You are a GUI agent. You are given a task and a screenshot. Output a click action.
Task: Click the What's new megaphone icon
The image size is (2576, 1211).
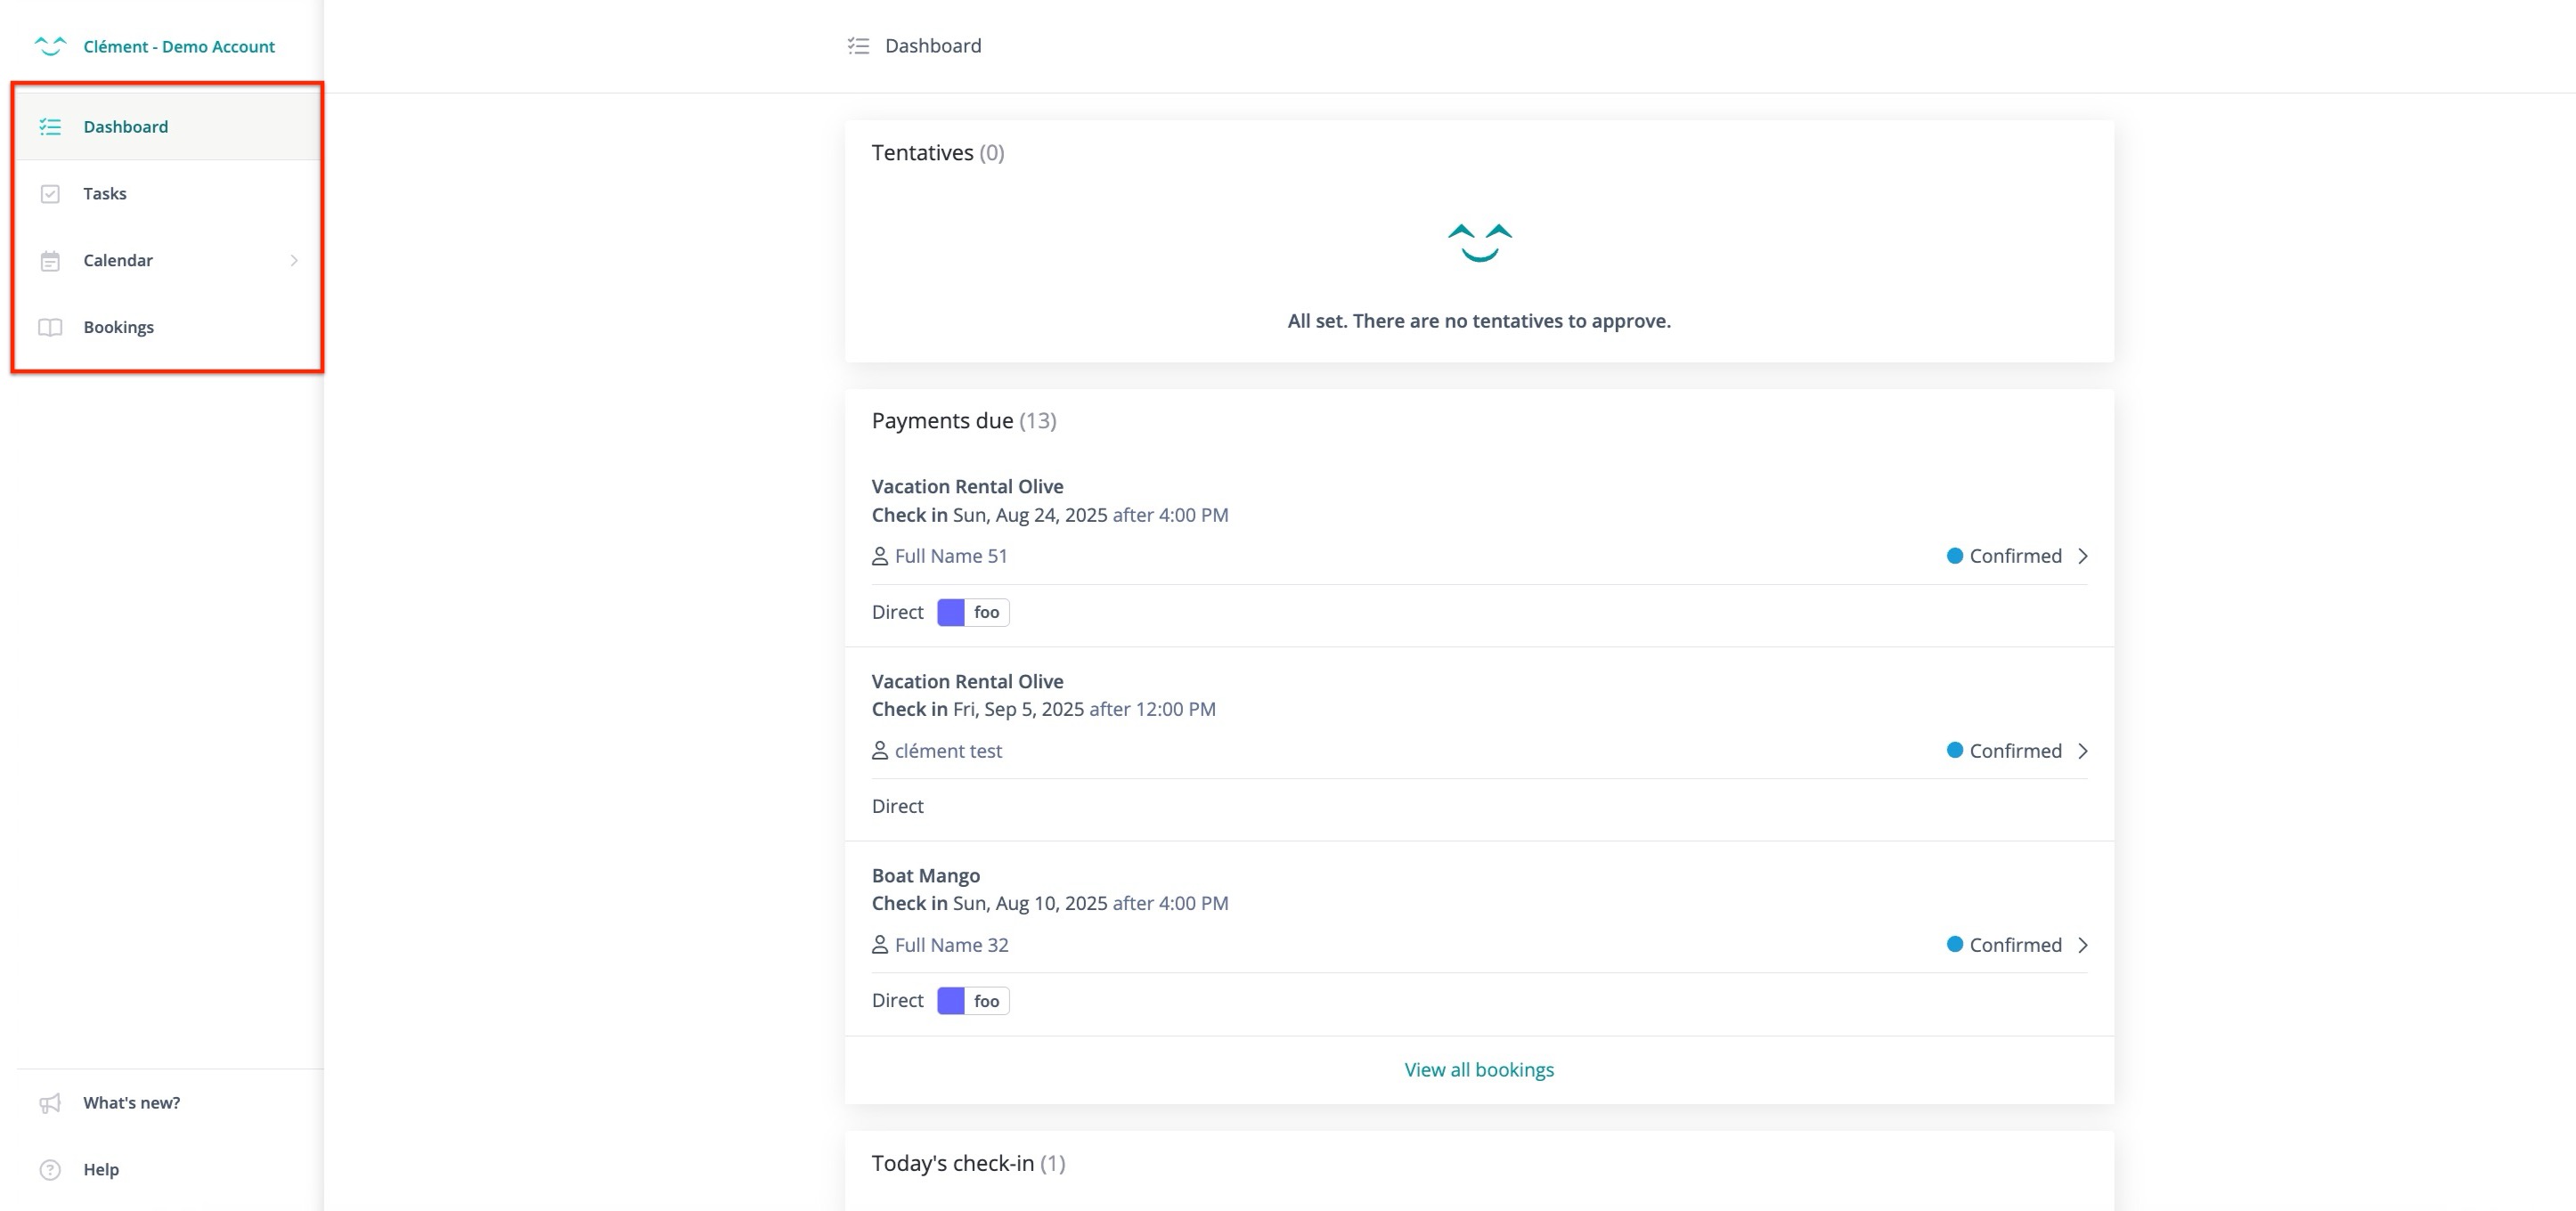point(50,1103)
